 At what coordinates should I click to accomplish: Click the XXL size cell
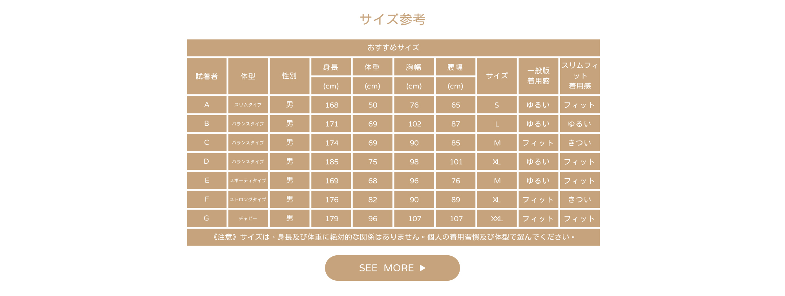[x=497, y=218]
